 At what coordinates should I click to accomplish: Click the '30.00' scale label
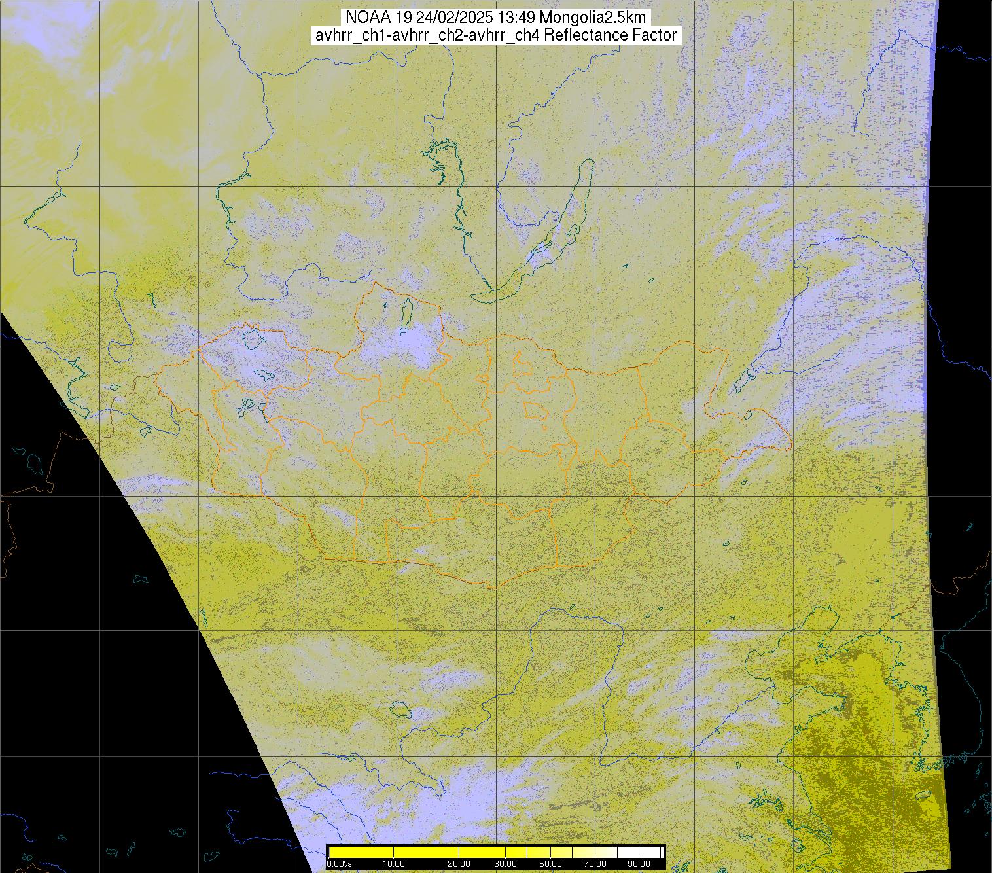[506, 864]
